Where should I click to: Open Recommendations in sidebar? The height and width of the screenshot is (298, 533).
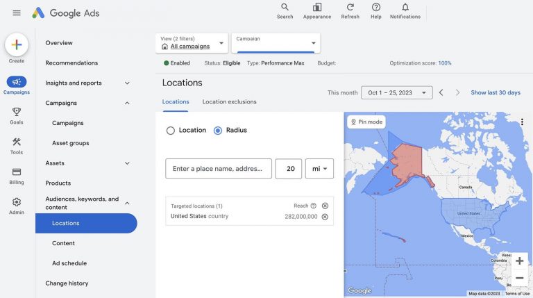(x=71, y=63)
